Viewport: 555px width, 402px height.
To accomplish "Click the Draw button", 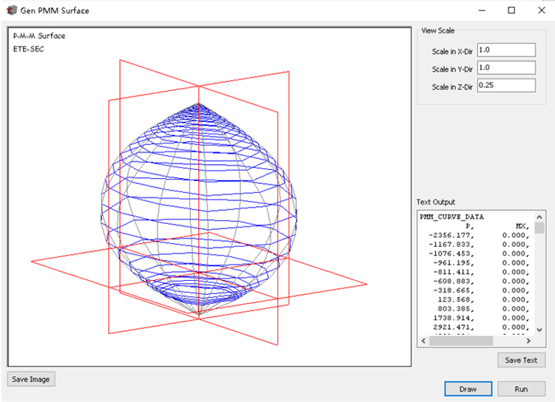I will point(468,389).
